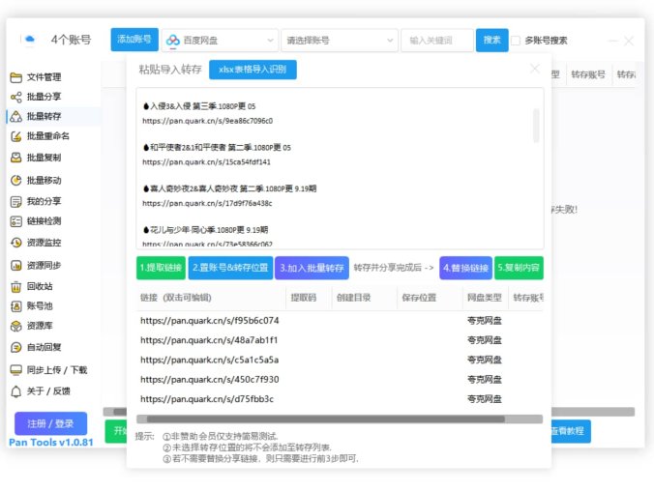The width and height of the screenshot is (654, 491).
Task: Click the 批量分享 share icon
Action: coord(15,97)
